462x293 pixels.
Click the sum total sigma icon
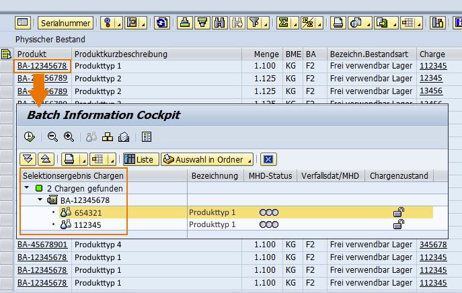point(285,23)
